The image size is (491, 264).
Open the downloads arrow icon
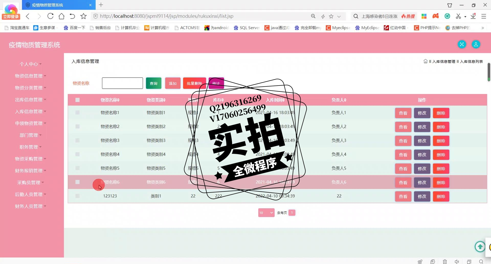coord(473,16)
